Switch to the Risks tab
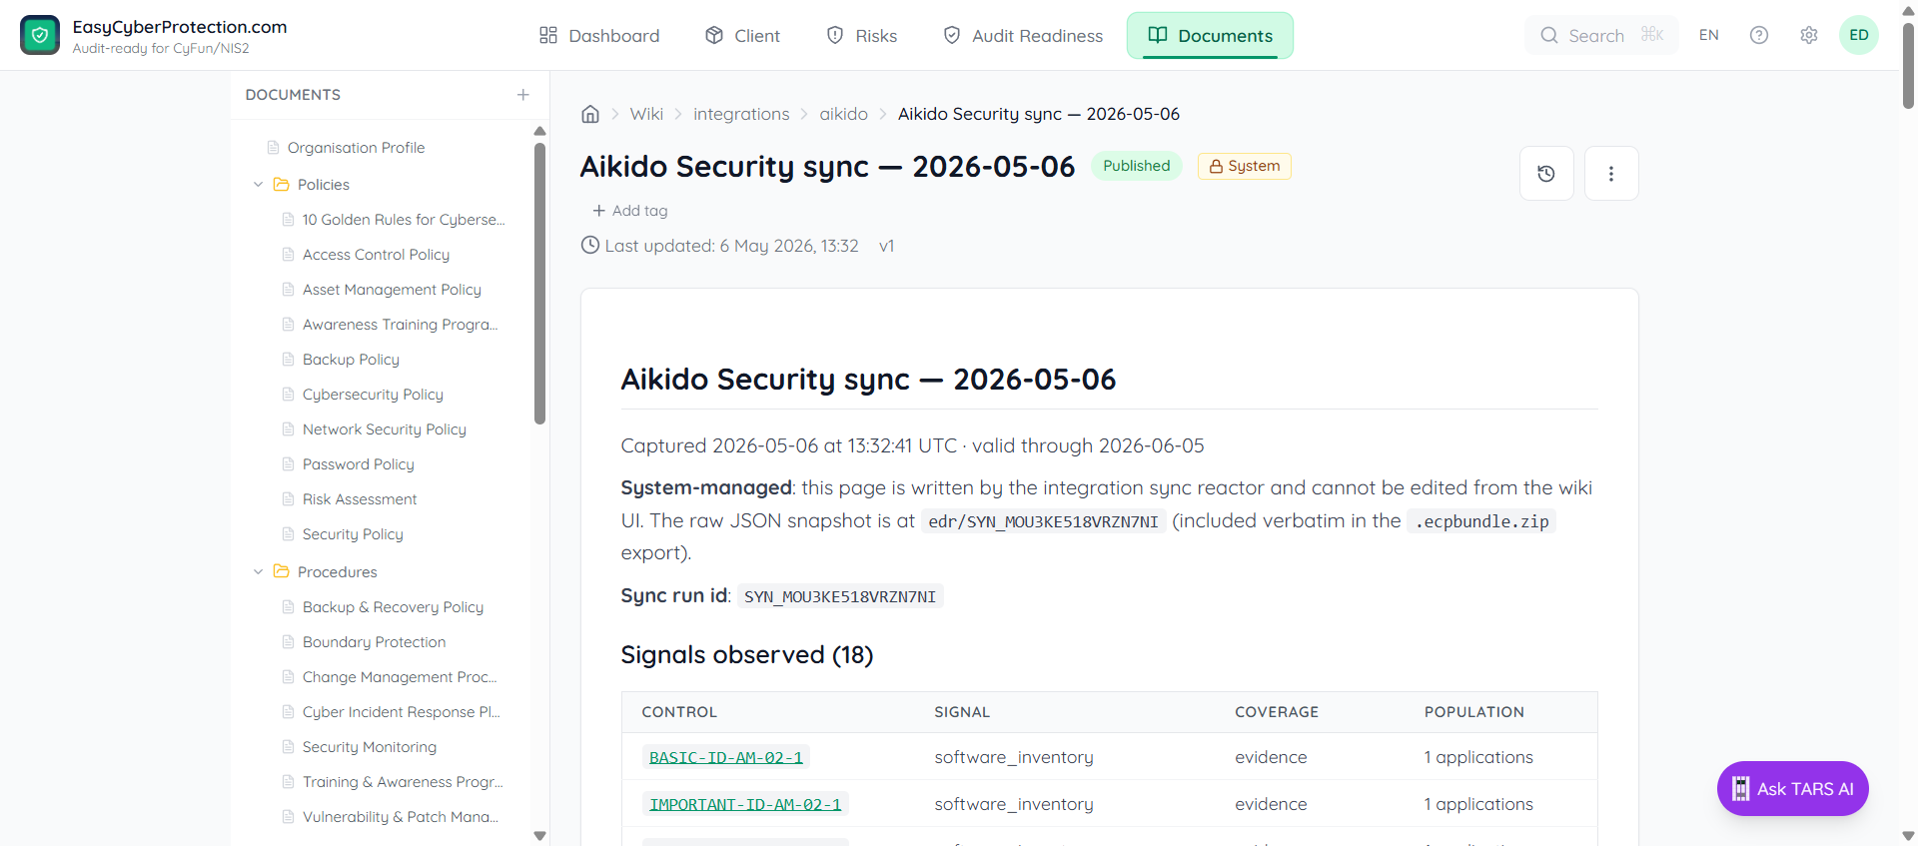The width and height of the screenshot is (1918, 846). click(x=862, y=36)
